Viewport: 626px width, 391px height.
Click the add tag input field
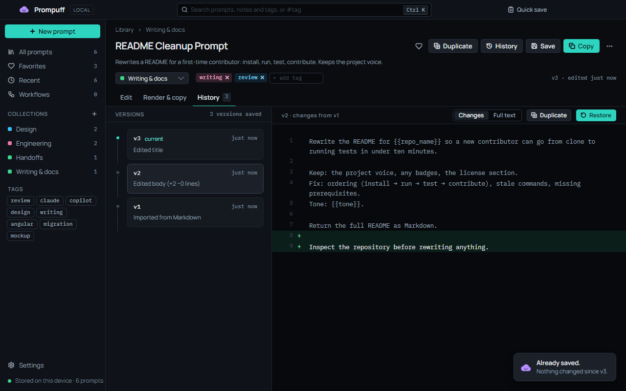coord(296,78)
